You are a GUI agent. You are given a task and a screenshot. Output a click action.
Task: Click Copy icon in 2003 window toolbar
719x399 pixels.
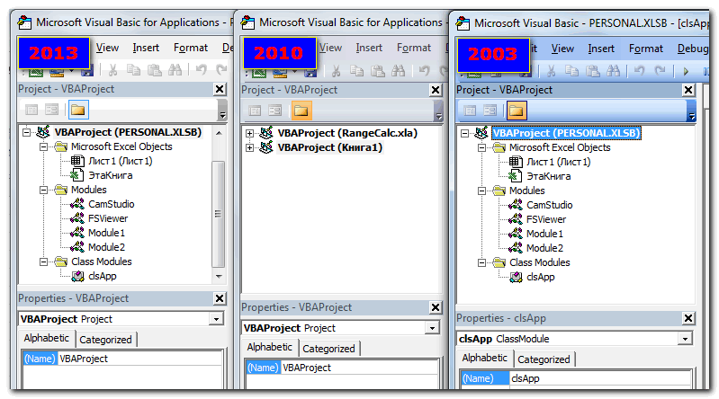571,71
